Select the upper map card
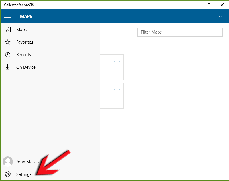The height and width of the screenshot is (181, 229). 112,67
